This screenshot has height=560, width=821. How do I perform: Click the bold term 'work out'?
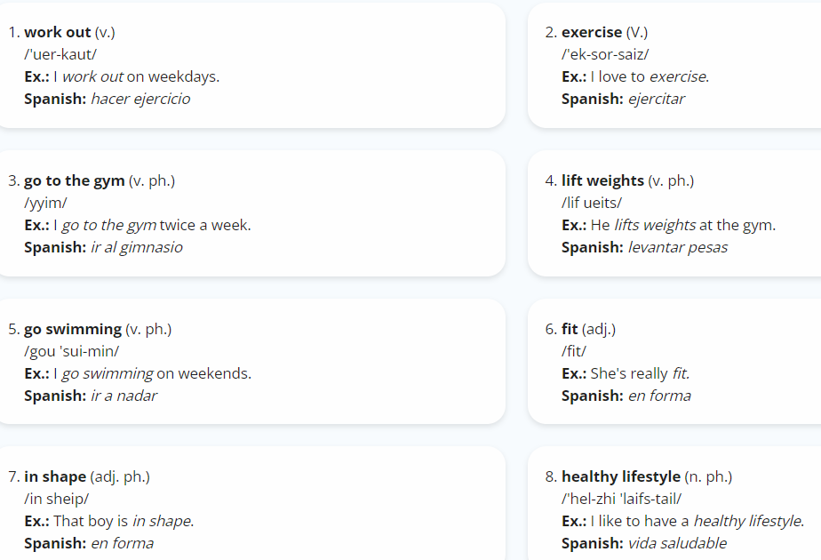tap(58, 32)
